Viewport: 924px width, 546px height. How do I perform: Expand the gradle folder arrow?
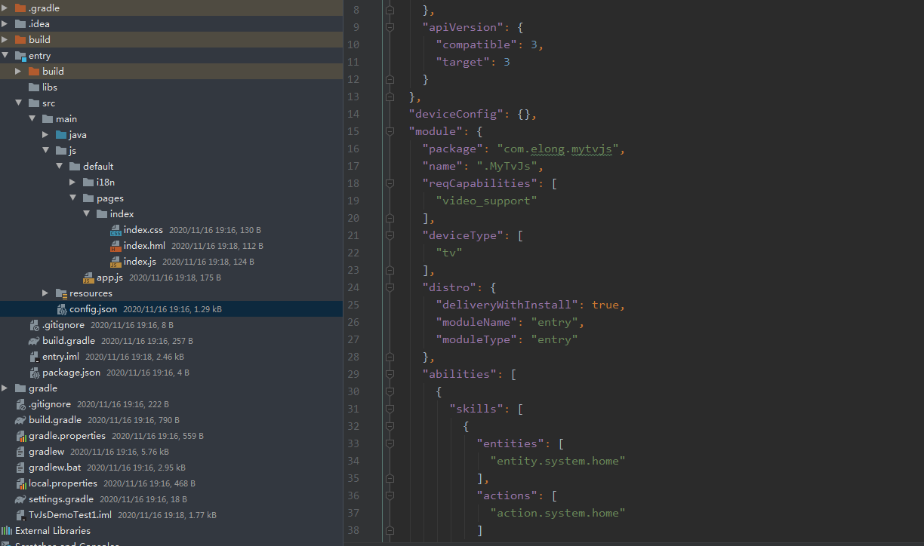click(5, 388)
